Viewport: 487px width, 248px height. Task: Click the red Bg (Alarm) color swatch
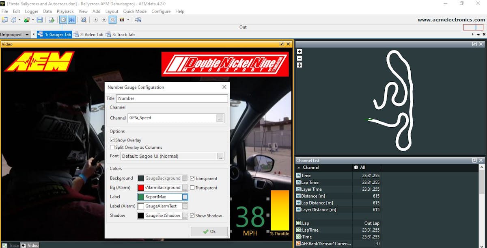click(x=141, y=188)
